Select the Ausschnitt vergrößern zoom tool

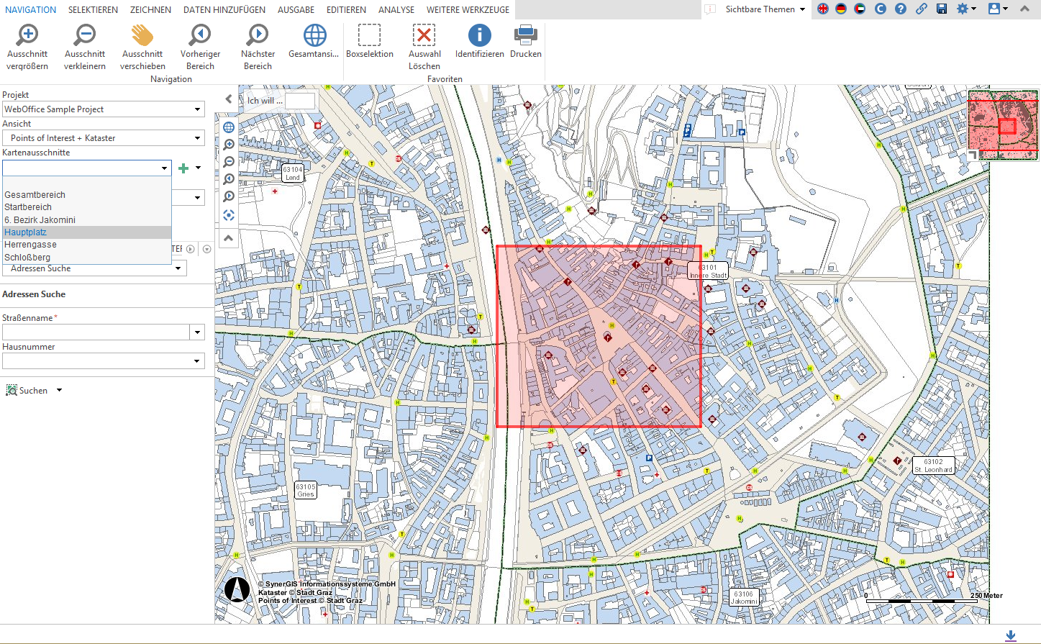27,43
